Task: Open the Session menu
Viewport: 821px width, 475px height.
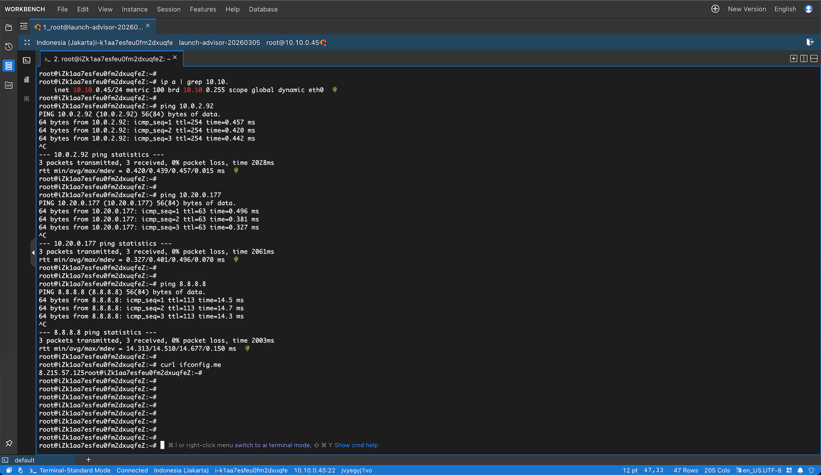Action: (168, 9)
